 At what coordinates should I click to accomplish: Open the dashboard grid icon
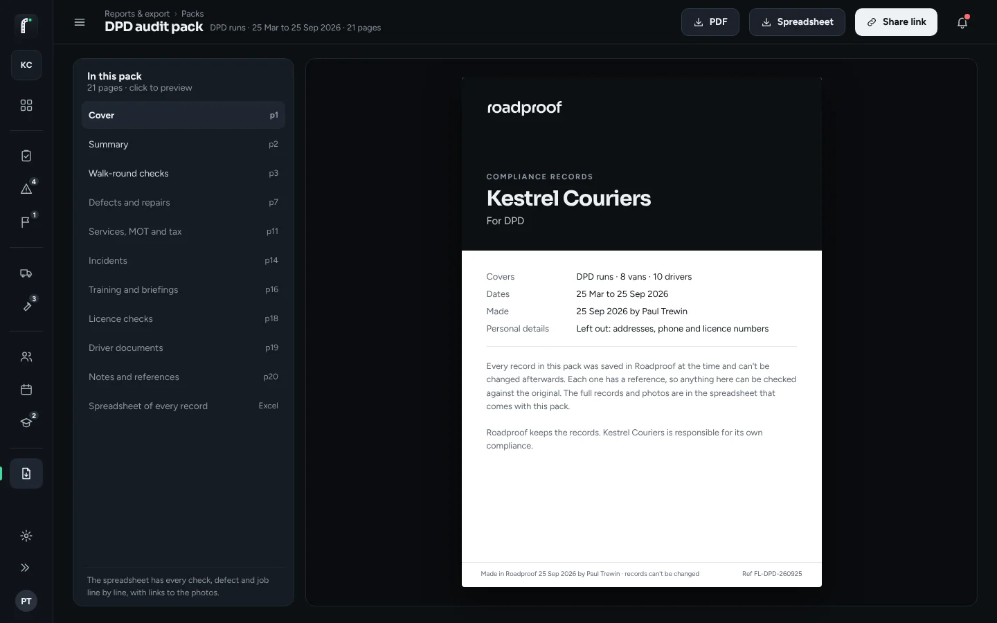coord(26,105)
